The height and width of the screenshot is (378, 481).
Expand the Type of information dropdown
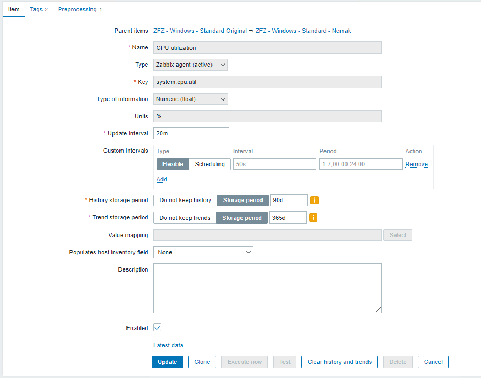190,99
